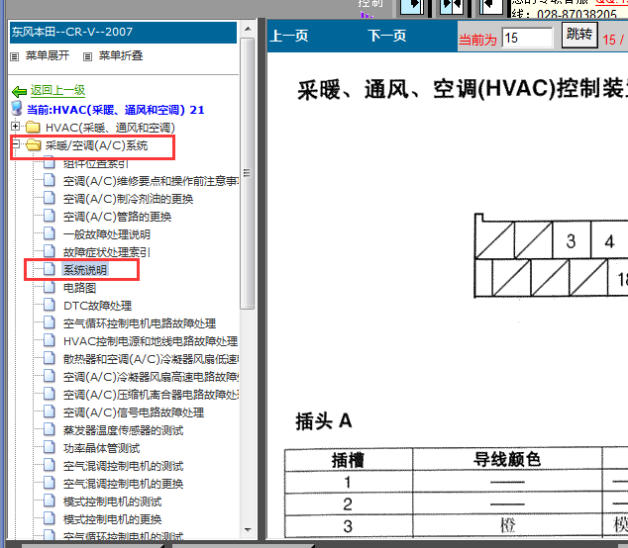This screenshot has height=548, width=628.
Task: Select the highlighted 系统说明 entry
Action: pyautogui.click(x=85, y=270)
